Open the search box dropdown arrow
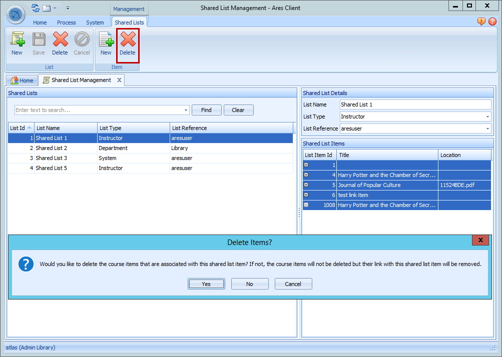 pyautogui.click(x=186, y=110)
